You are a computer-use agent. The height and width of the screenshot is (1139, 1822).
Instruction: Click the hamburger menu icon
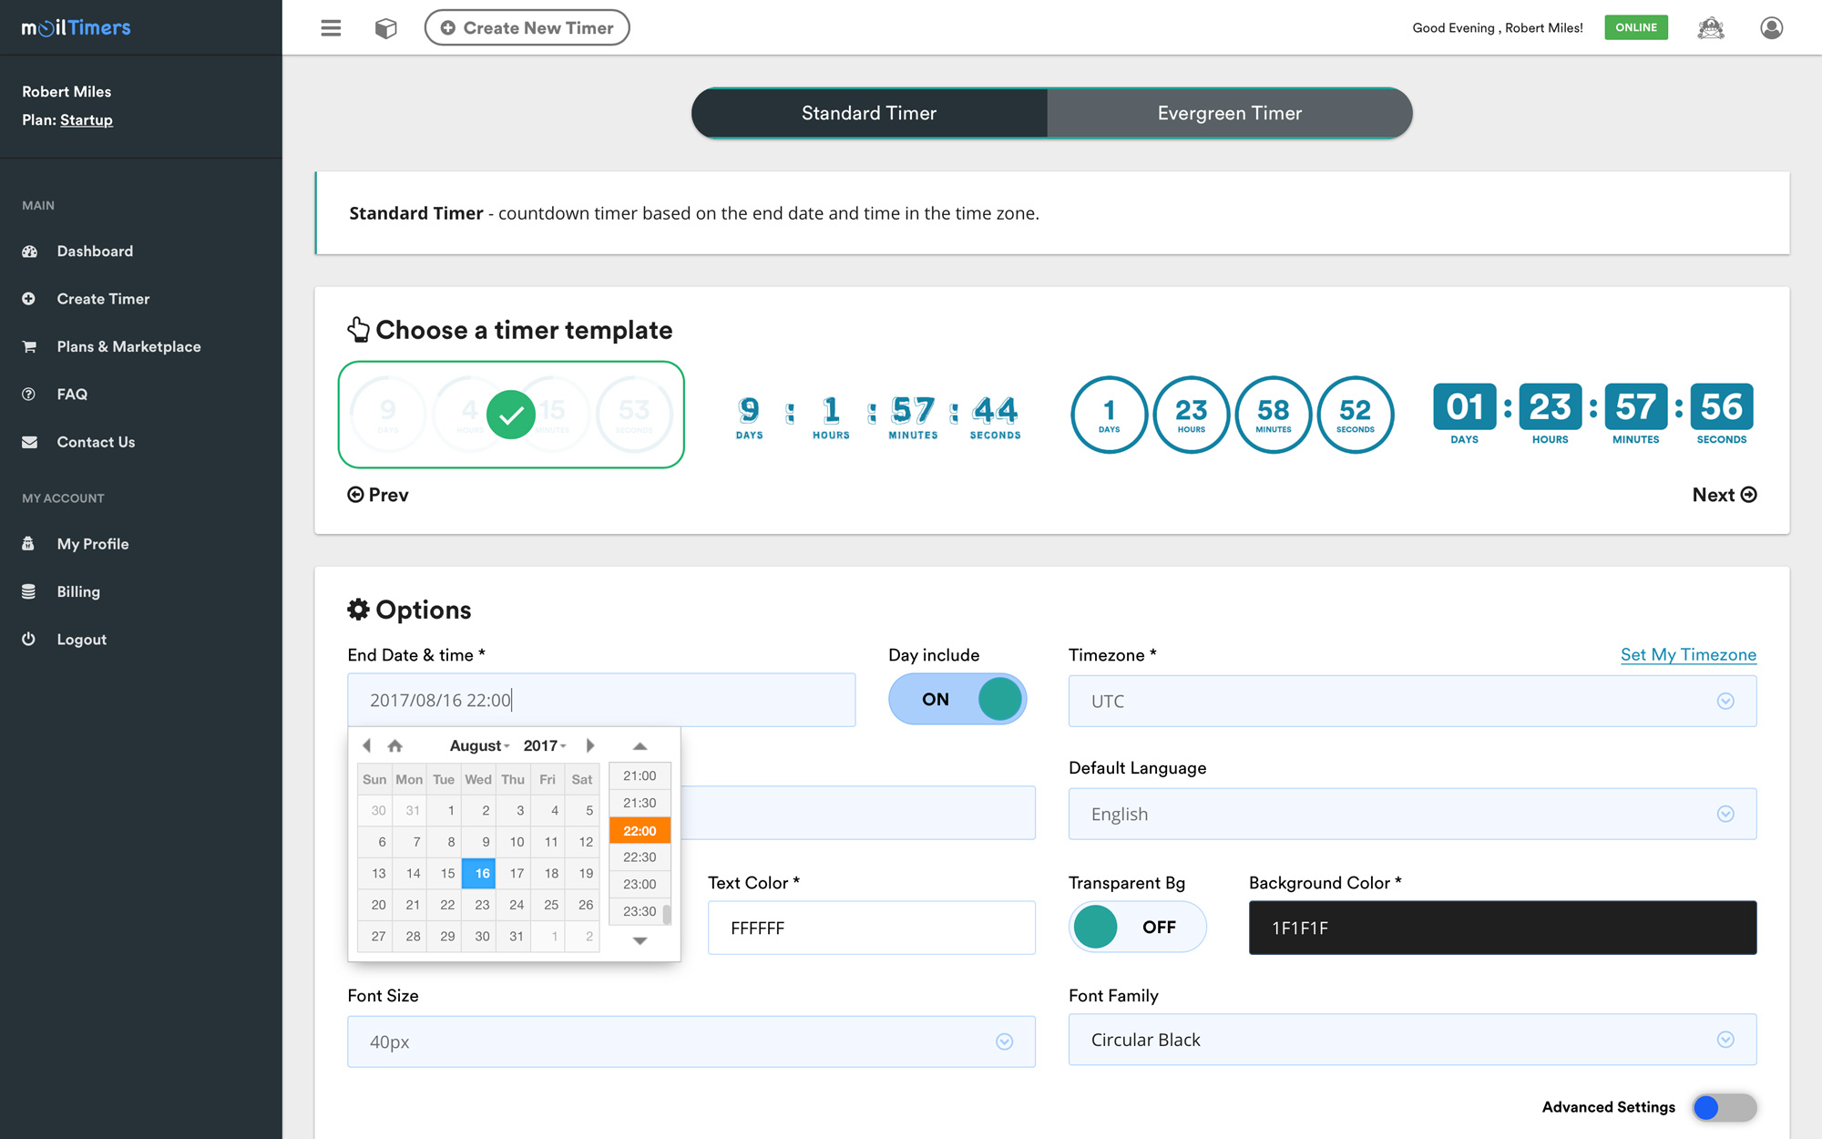point(331,28)
